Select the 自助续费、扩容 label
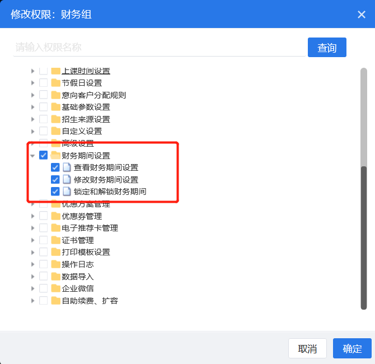The height and width of the screenshot is (364, 375). [x=90, y=301]
